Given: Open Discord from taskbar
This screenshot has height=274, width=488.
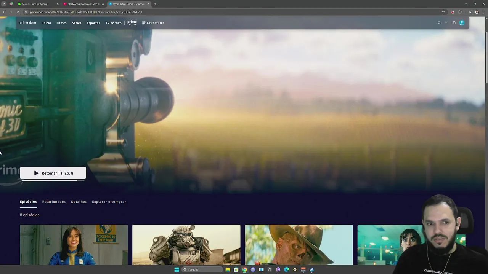Looking at the screenshot, I should click(253, 269).
